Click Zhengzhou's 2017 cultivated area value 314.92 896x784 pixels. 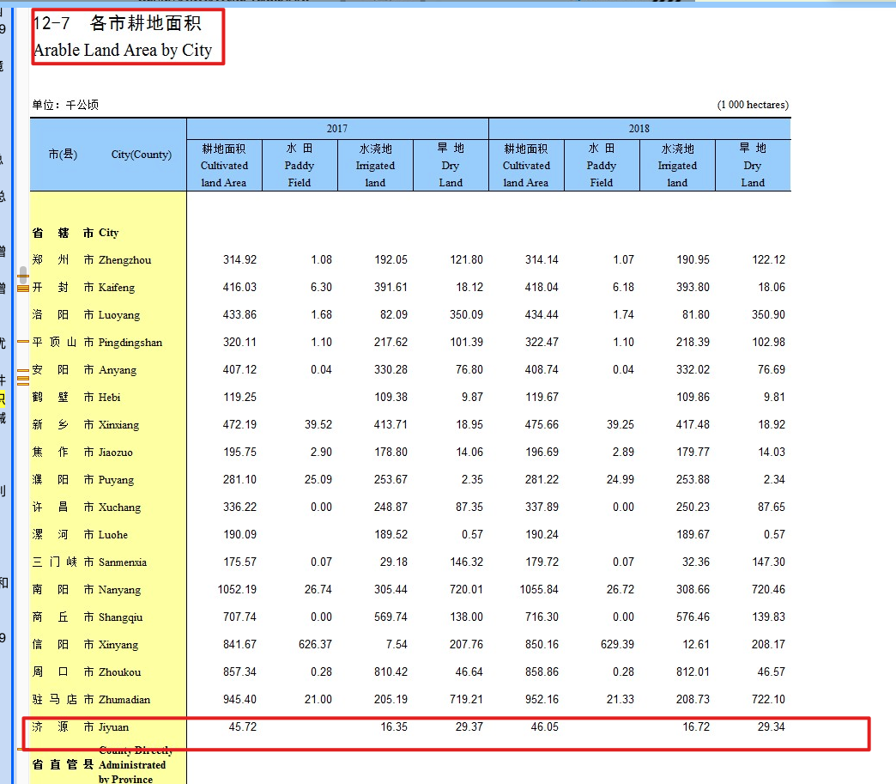point(239,260)
